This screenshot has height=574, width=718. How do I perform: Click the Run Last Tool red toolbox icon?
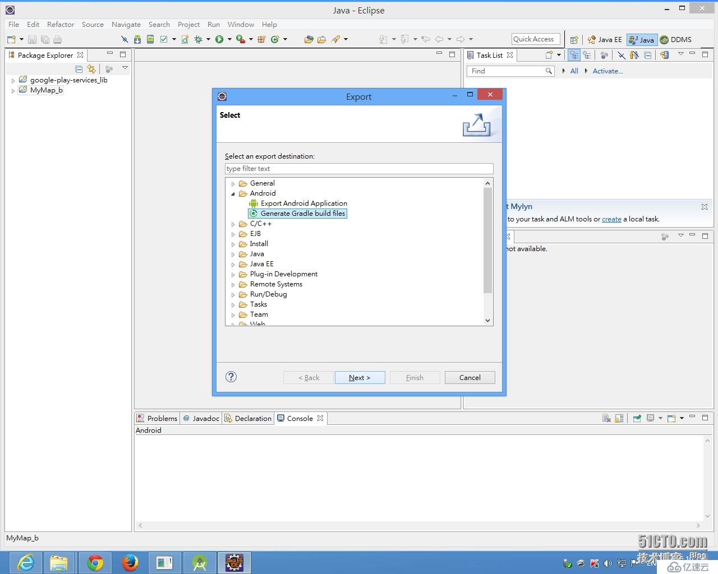click(240, 39)
